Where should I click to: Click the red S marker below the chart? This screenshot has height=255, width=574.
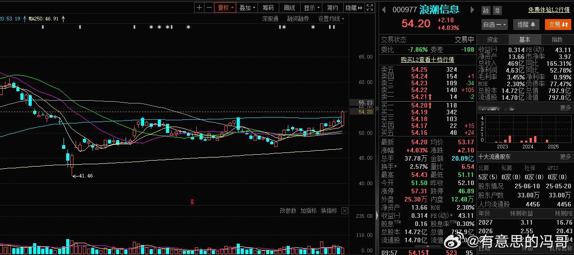click(192, 201)
